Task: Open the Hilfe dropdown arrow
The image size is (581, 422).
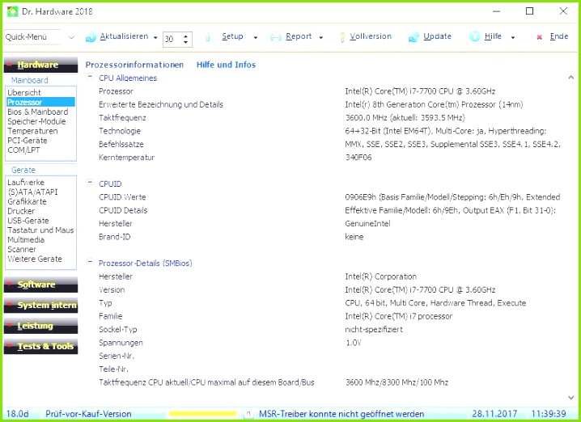Action: (x=513, y=37)
